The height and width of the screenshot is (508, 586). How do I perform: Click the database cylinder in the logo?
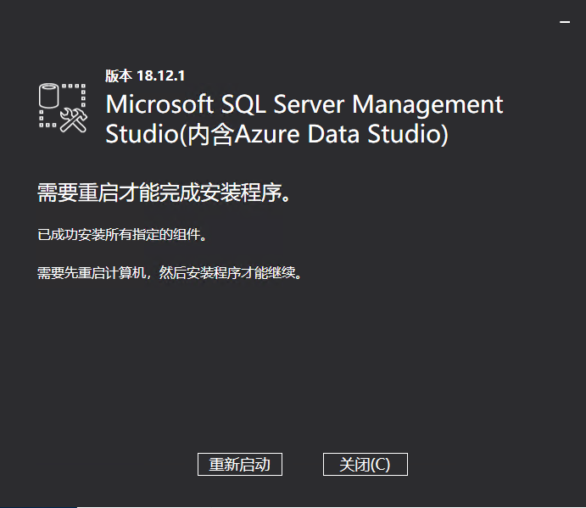(x=49, y=96)
